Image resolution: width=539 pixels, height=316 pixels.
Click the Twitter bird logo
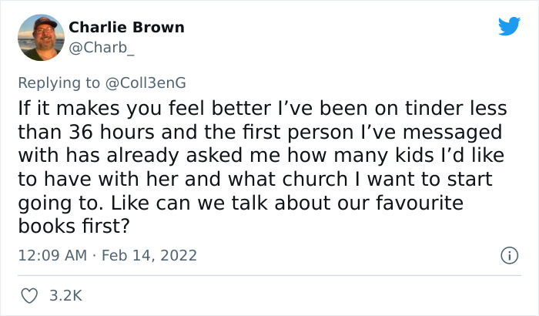tap(509, 26)
